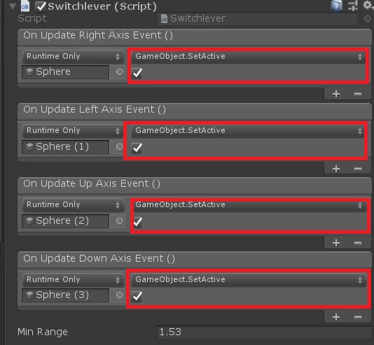Open the component help reference icon
The height and width of the screenshot is (345, 374).
pyautogui.click(x=336, y=6)
